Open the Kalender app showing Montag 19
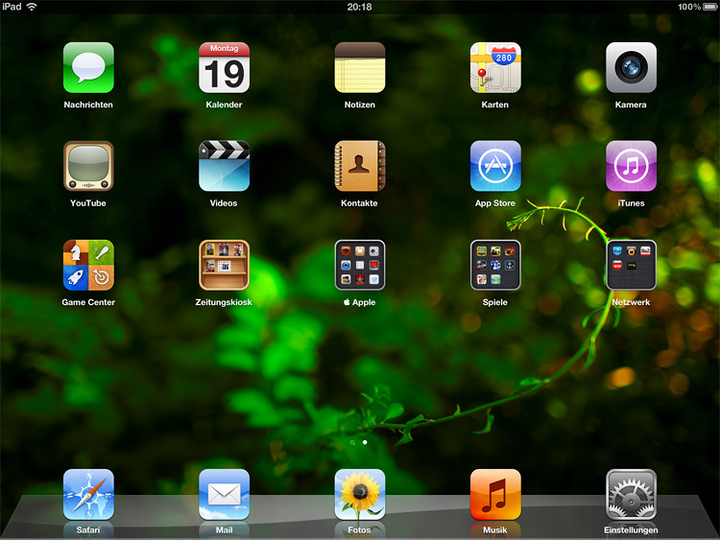The width and height of the screenshot is (720, 540). pyautogui.click(x=224, y=67)
